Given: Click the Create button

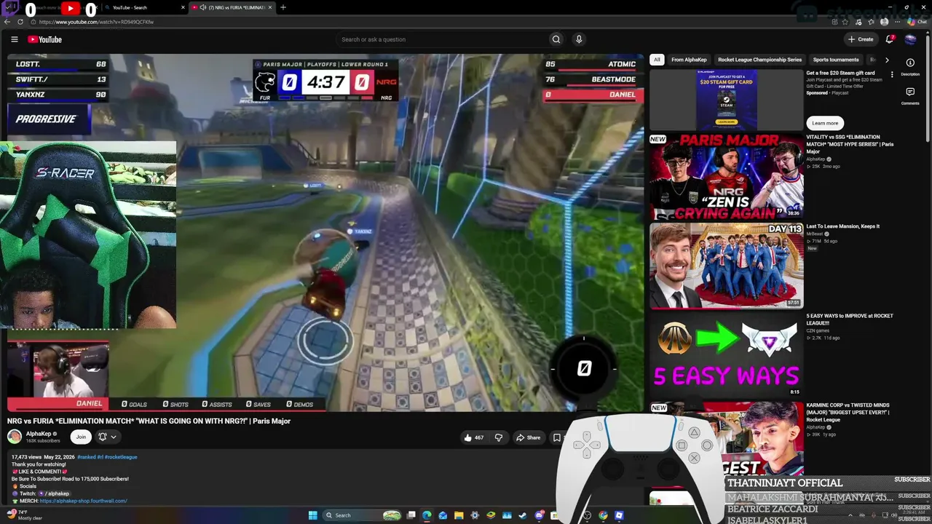Looking at the screenshot, I should (x=861, y=39).
